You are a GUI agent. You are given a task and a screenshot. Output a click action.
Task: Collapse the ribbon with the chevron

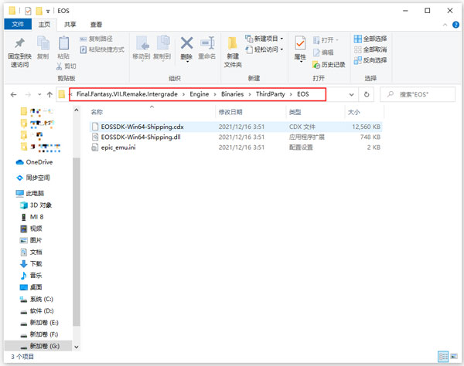[445, 25]
